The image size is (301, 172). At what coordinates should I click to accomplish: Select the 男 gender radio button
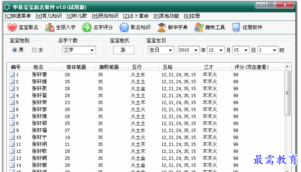[x=15, y=50]
